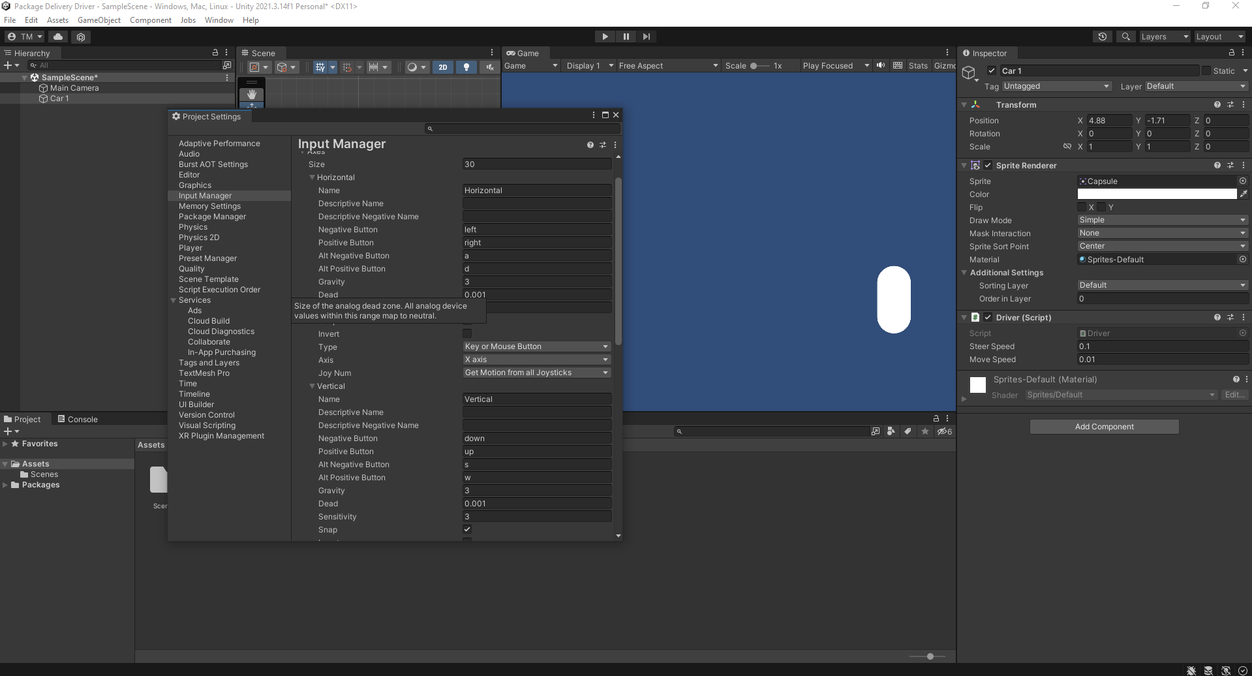Open the GameObject menu

tap(99, 20)
